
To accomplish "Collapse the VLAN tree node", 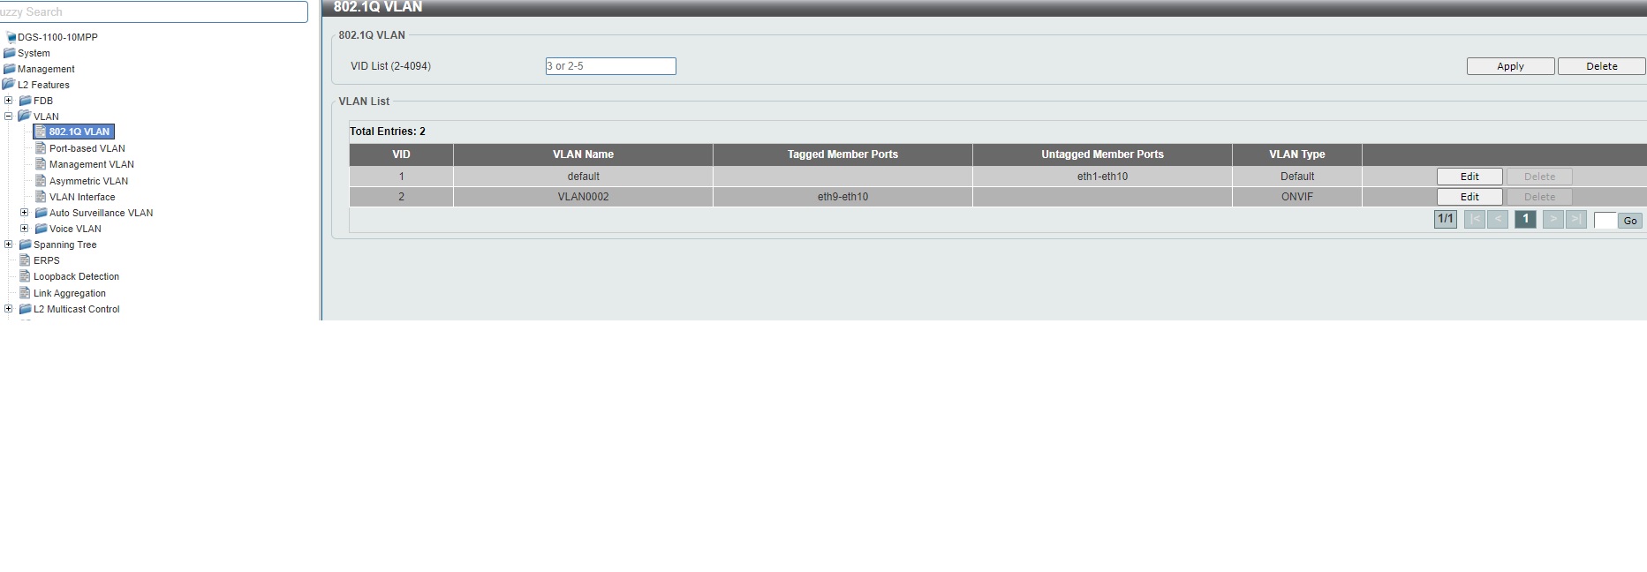I will click(9, 116).
